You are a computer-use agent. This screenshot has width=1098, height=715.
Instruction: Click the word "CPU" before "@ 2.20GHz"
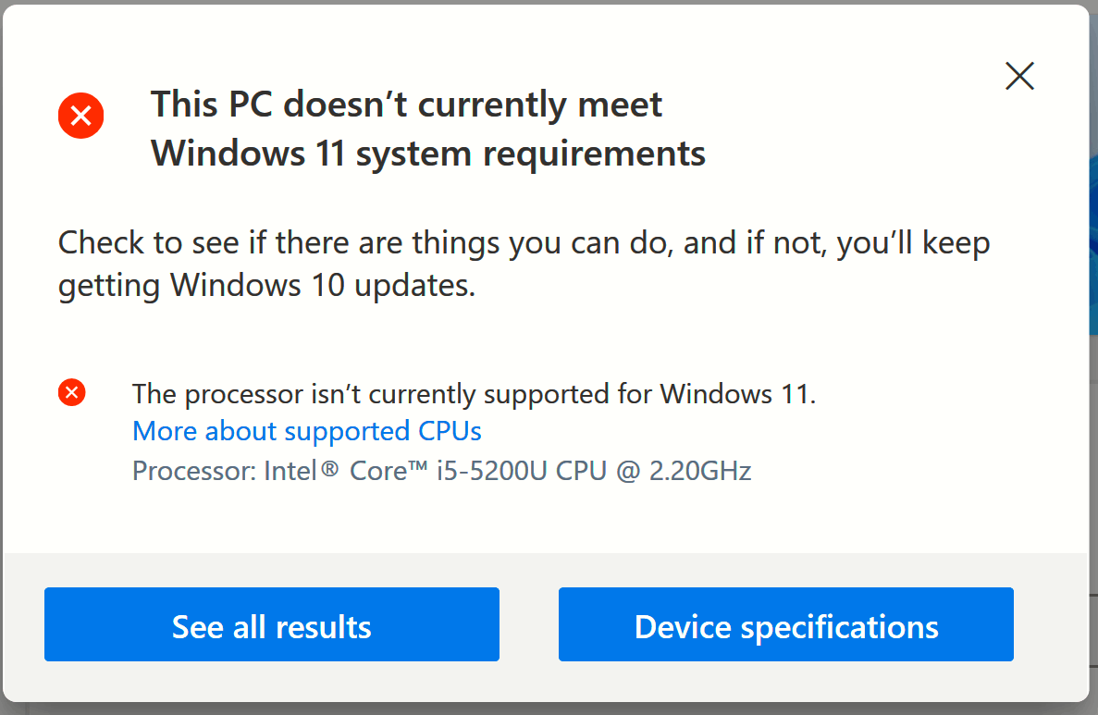point(581,471)
